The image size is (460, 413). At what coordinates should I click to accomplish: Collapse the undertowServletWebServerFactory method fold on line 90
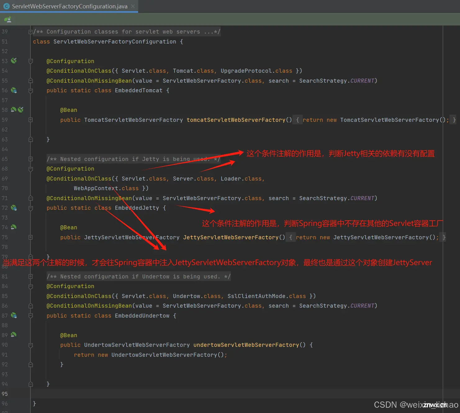30,345
